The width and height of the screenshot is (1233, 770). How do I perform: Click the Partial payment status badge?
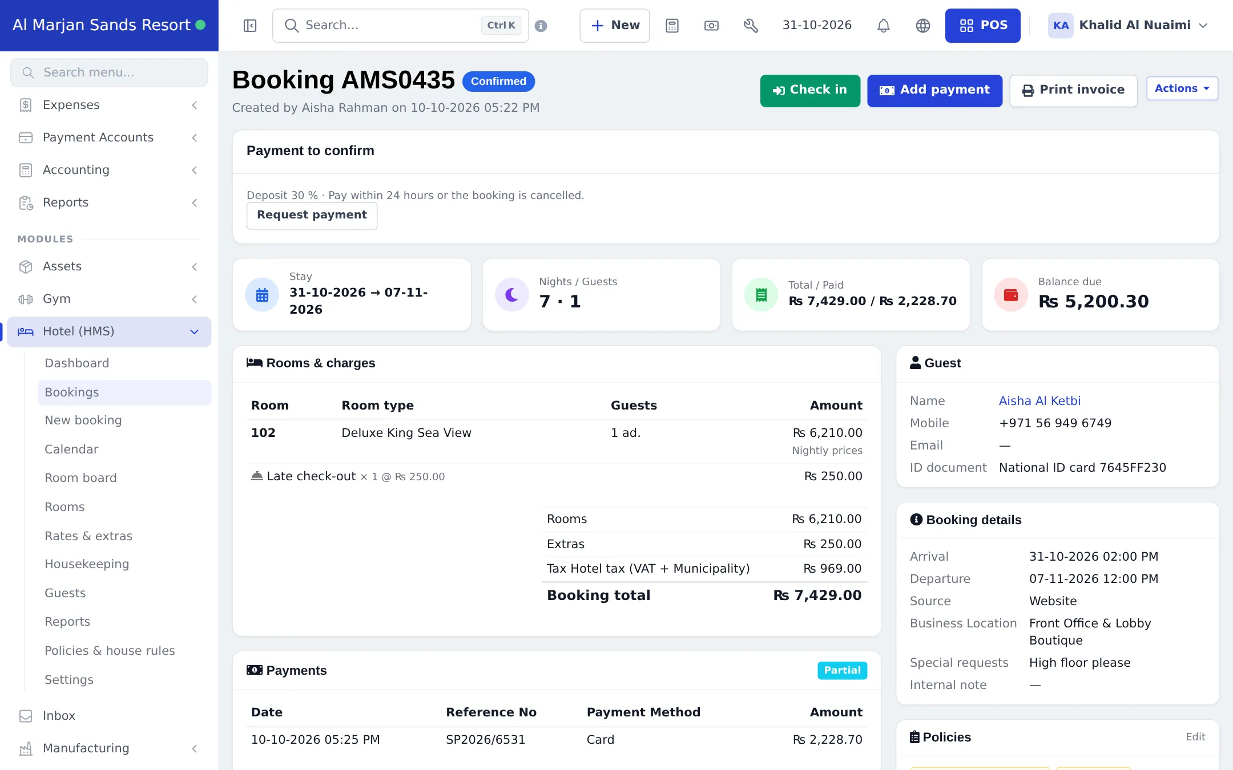point(842,670)
